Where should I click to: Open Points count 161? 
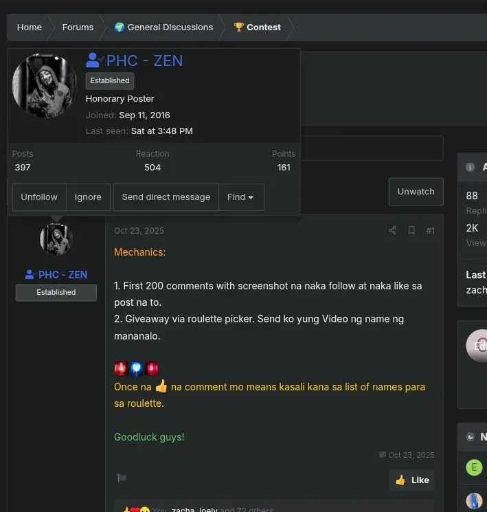click(284, 168)
